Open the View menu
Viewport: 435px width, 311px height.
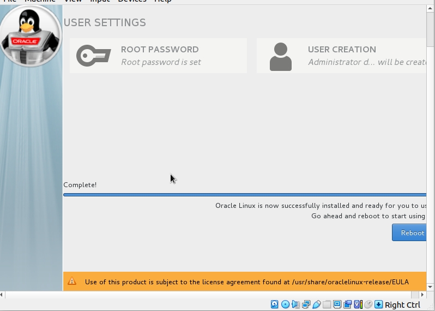[x=73, y=1]
